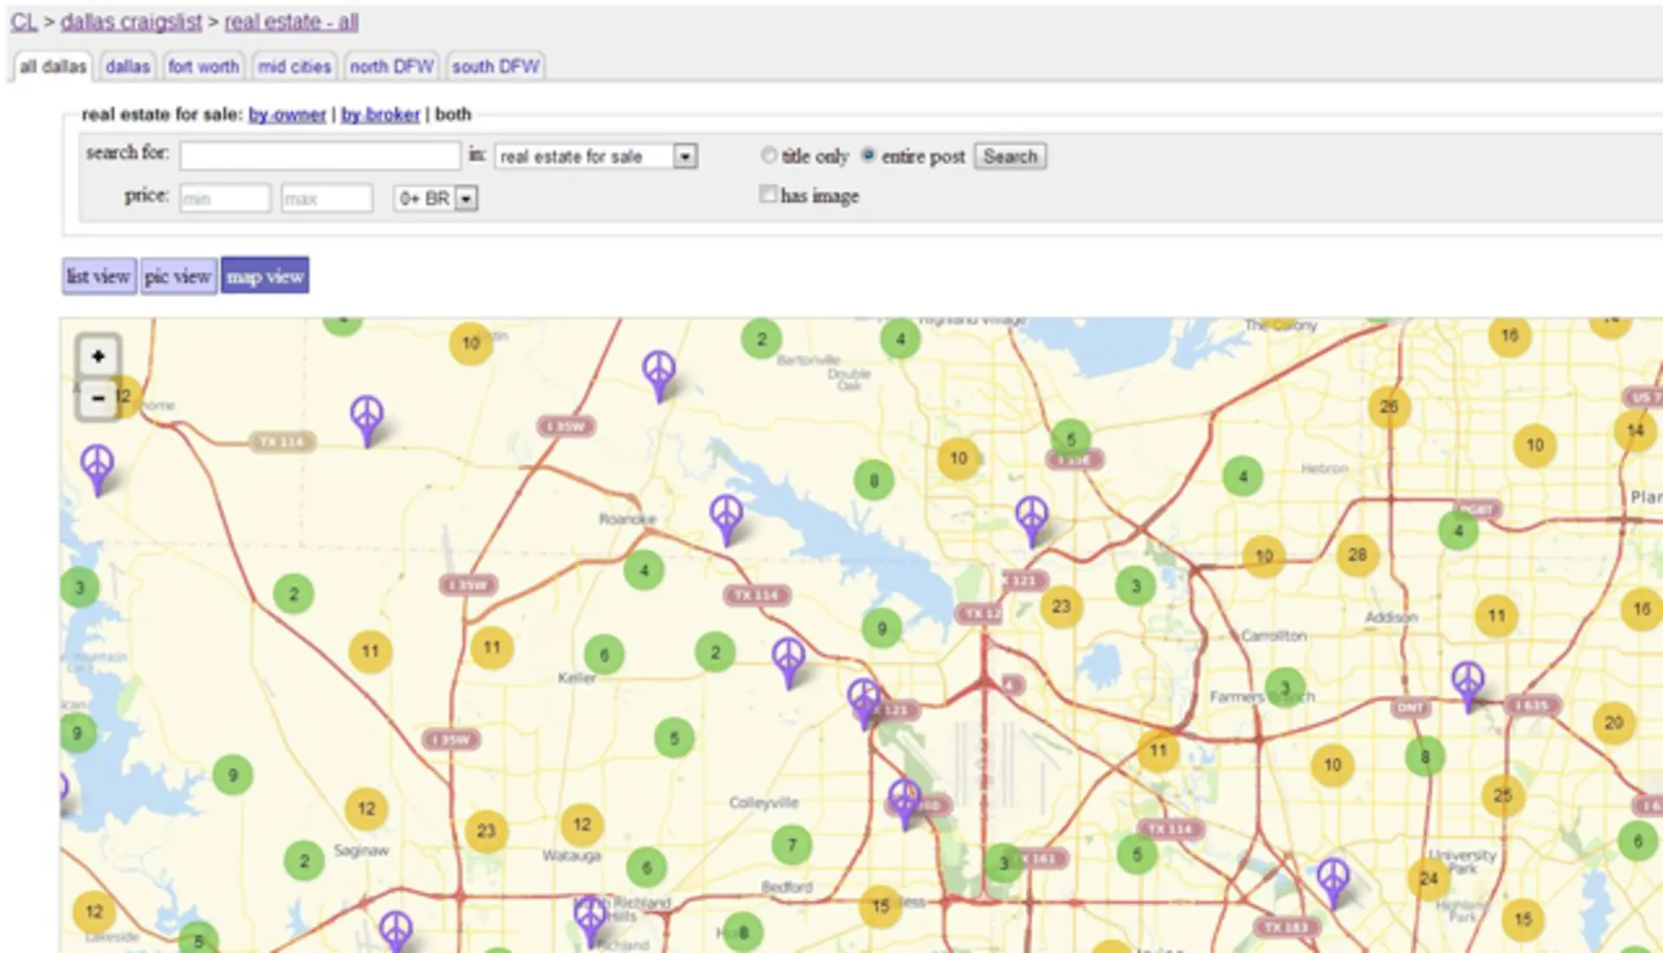Open listings filtered by-broker

click(379, 114)
